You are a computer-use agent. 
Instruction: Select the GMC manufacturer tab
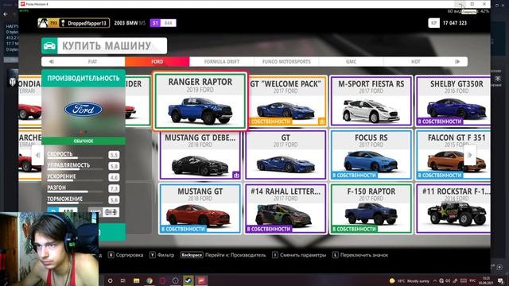tap(351, 62)
